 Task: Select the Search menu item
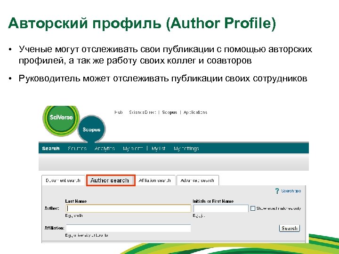tap(51, 148)
